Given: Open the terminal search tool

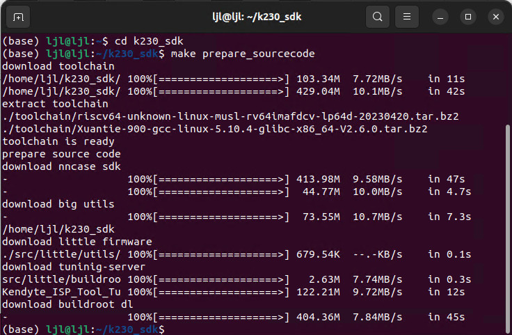Looking at the screenshot, I should pos(378,17).
